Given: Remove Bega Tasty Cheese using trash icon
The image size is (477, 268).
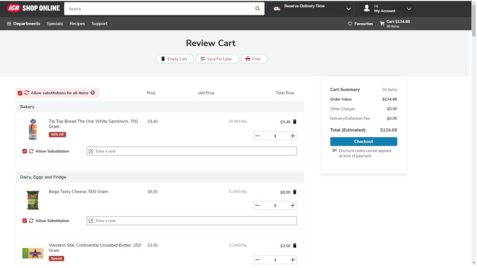Looking at the screenshot, I should tap(294, 192).
